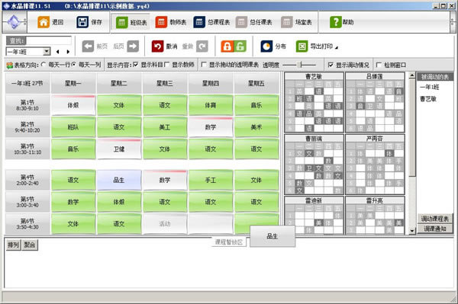
Task: Switch to the 班级表 class timetable tab
Action: click(x=131, y=22)
